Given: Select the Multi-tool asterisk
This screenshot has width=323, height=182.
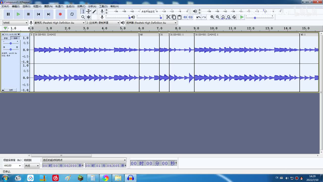Looking at the screenshot, I should 89,17.
